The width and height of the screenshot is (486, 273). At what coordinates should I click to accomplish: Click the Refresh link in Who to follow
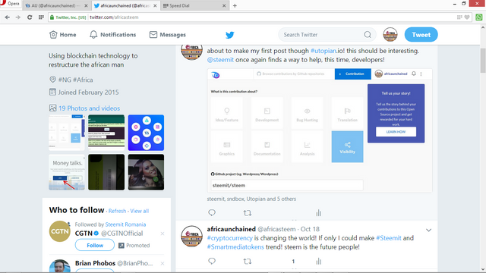click(x=117, y=211)
